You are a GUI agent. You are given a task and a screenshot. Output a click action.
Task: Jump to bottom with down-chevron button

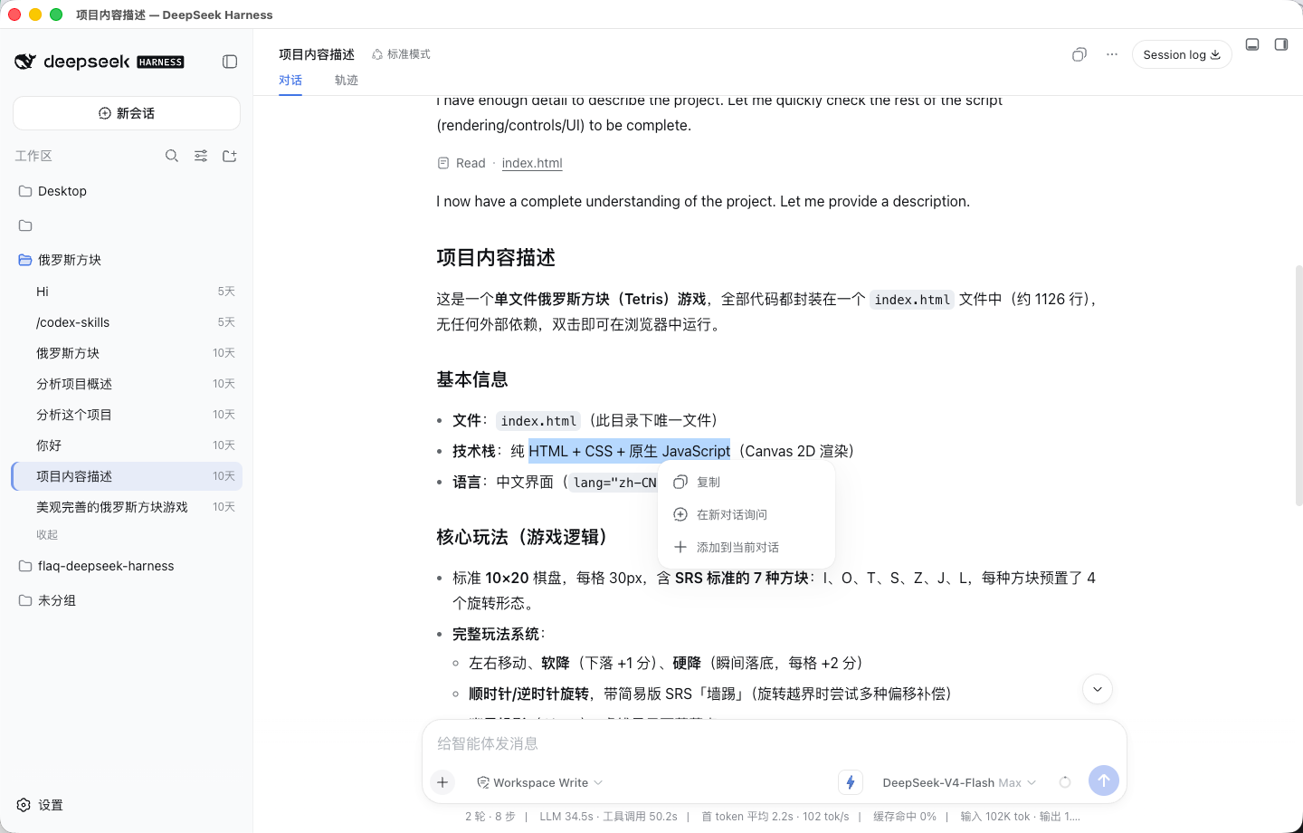[1098, 689]
